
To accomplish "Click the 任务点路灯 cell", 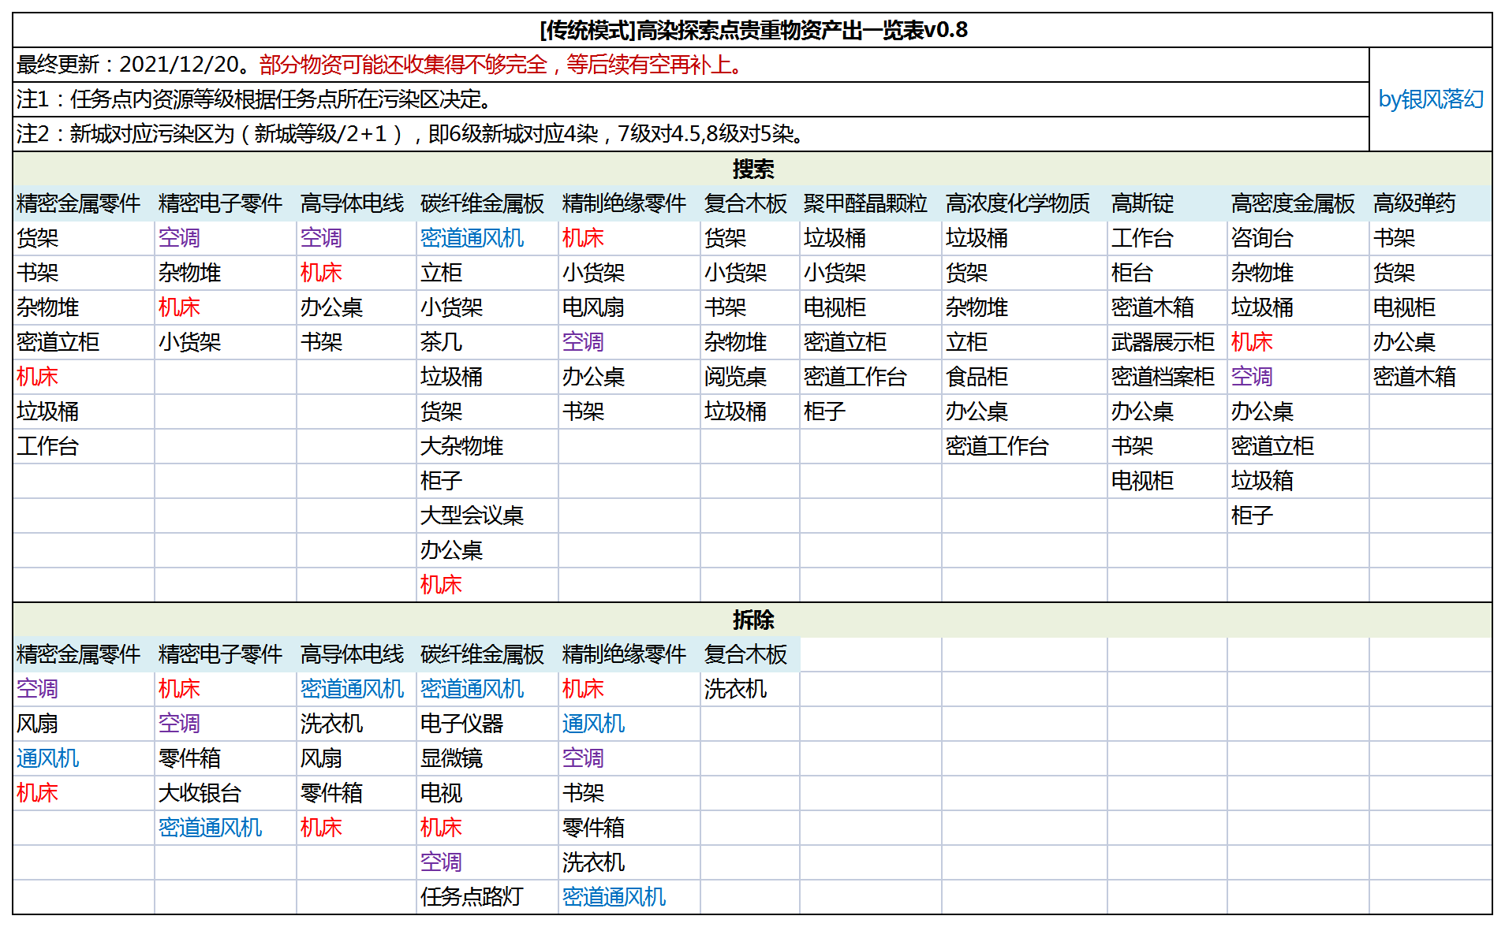I will click(x=487, y=897).
